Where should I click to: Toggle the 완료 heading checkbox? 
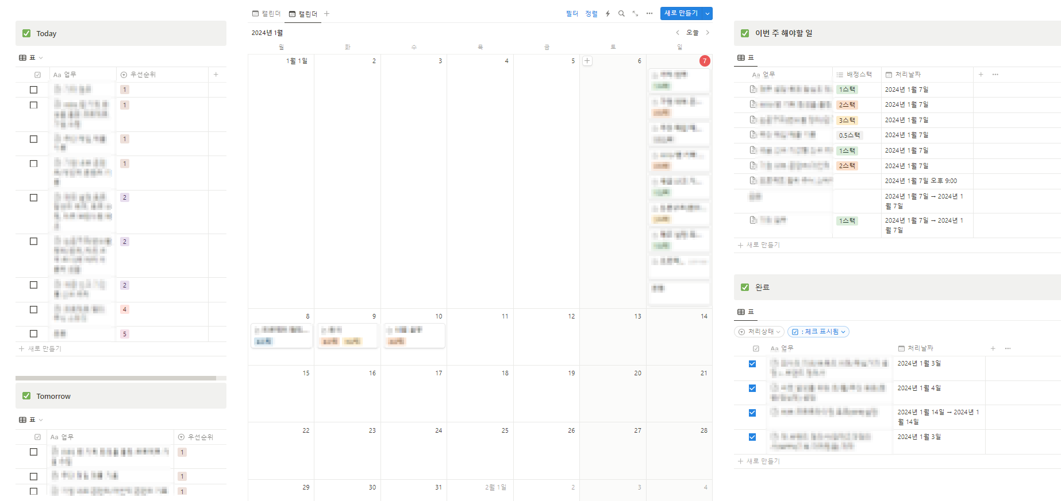[x=745, y=288]
